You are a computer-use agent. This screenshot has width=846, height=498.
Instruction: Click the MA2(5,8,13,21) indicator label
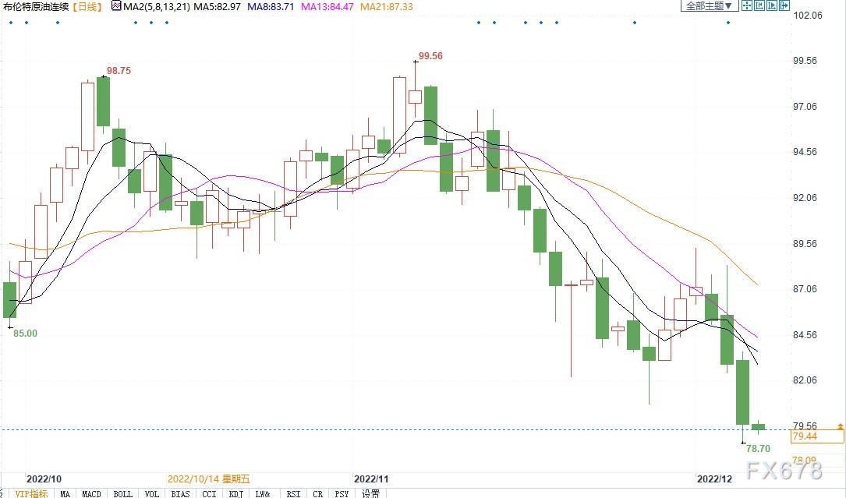point(155,6)
